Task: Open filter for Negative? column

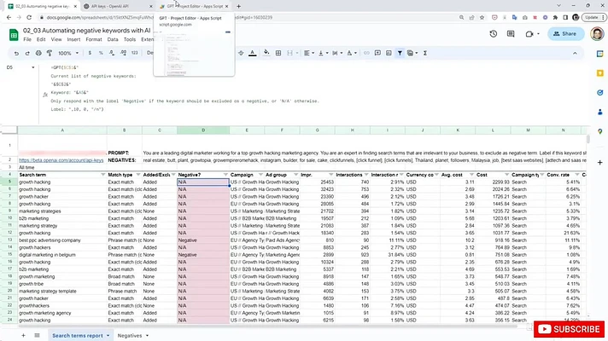Action: click(x=225, y=175)
